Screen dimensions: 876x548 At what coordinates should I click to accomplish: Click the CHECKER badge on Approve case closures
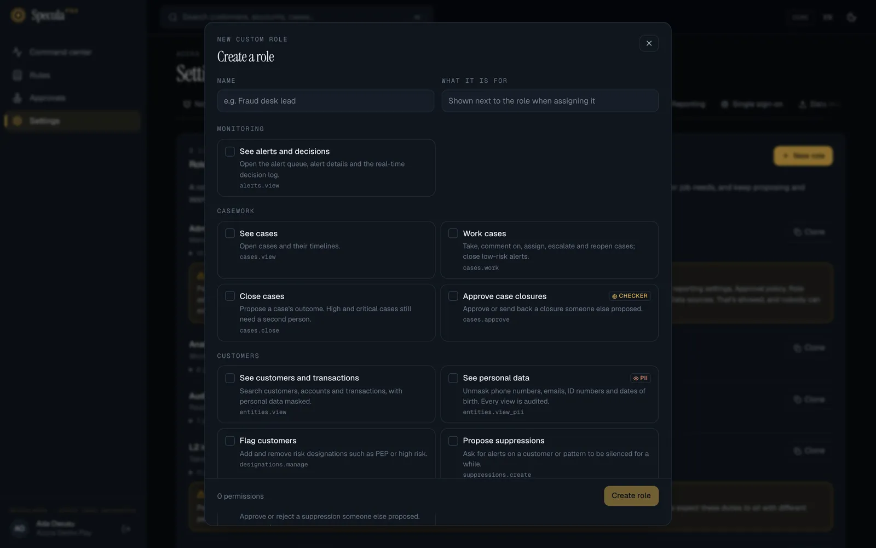pos(630,296)
